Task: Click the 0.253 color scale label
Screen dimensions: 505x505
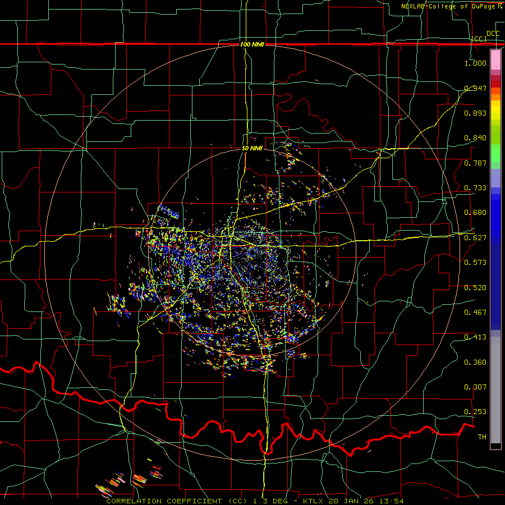Action: 475,412
